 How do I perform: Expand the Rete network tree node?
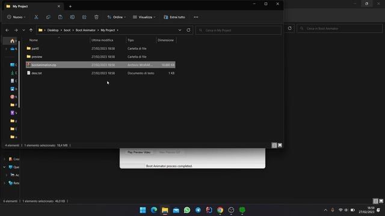[4, 183]
